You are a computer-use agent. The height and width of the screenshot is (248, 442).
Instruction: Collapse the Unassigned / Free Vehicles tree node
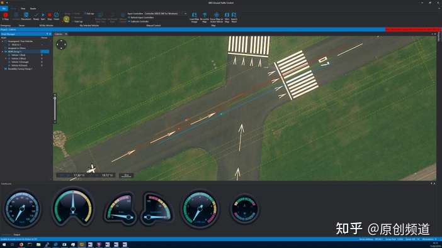point(3,41)
